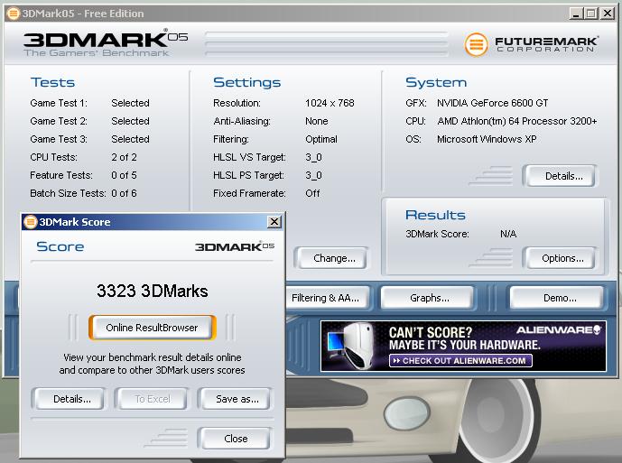This screenshot has height=463, width=622.
Task: Click the Fixed Framerate 'Off' value
Action: 312,193
